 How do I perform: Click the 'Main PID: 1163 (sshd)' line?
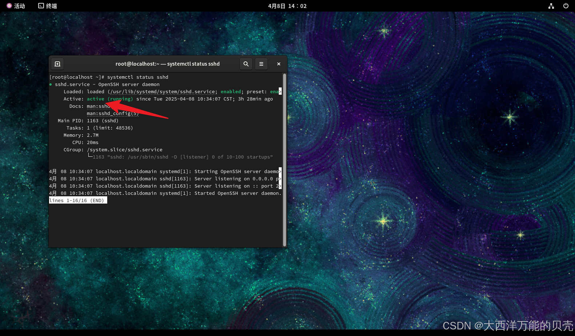88,121
